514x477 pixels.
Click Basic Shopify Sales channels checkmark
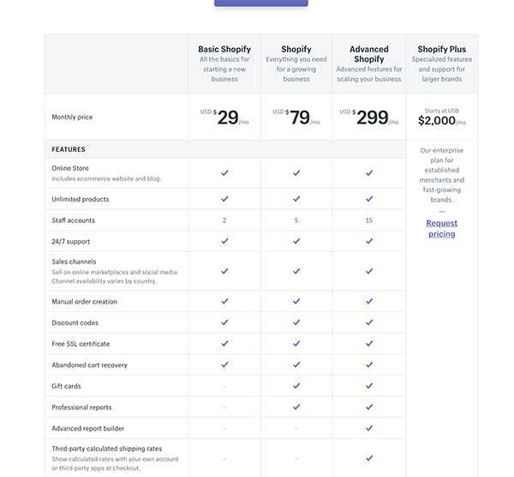[x=224, y=271]
